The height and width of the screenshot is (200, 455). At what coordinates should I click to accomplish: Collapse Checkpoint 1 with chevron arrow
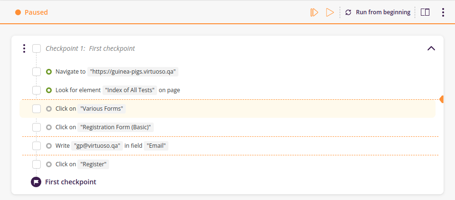point(431,48)
